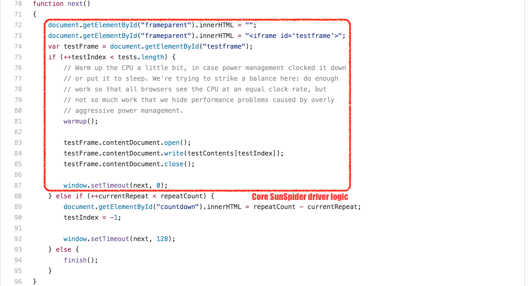Select line number 75 in the gutter

18,57
